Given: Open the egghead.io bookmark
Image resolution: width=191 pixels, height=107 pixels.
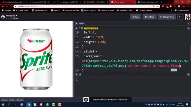Looking at the screenshot, I should (125, 10).
